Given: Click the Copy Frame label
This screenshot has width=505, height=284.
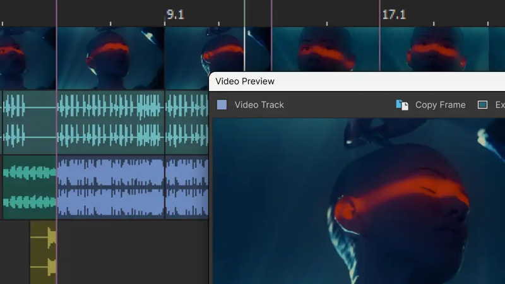Looking at the screenshot, I should click(440, 105).
